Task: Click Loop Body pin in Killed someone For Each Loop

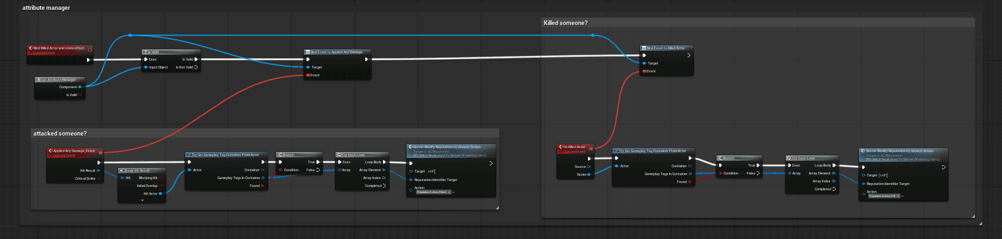Action: (x=834, y=166)
